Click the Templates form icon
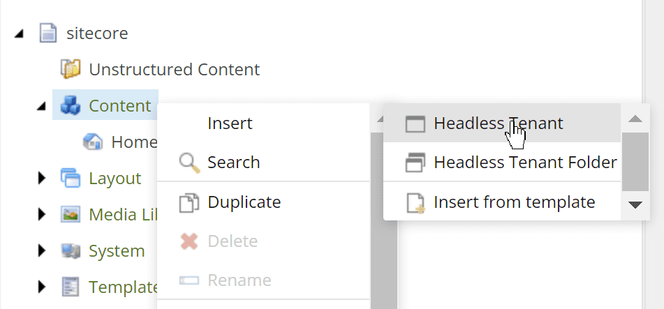Image resolution: width=664 pixels, height=309 pixels. point(71,287)
